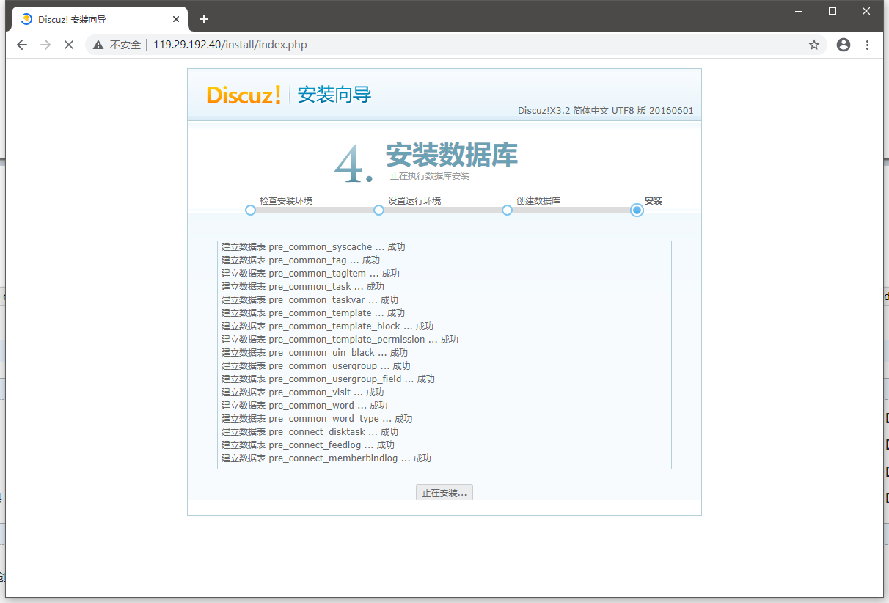Minimize the Chrome window
The width and height of the screenshot is (889, 603).
(x=799, y=11)
